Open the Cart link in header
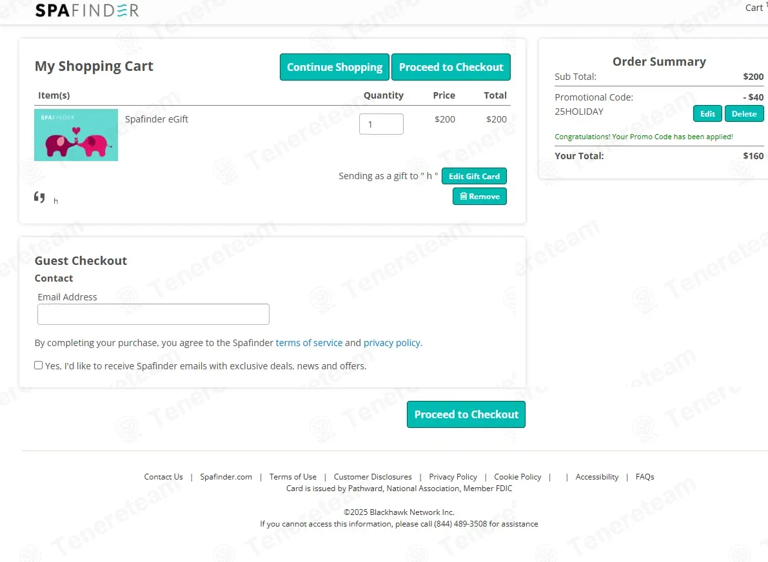The width and height of the screenshot is (768, 562). click(x=756, y=7)
